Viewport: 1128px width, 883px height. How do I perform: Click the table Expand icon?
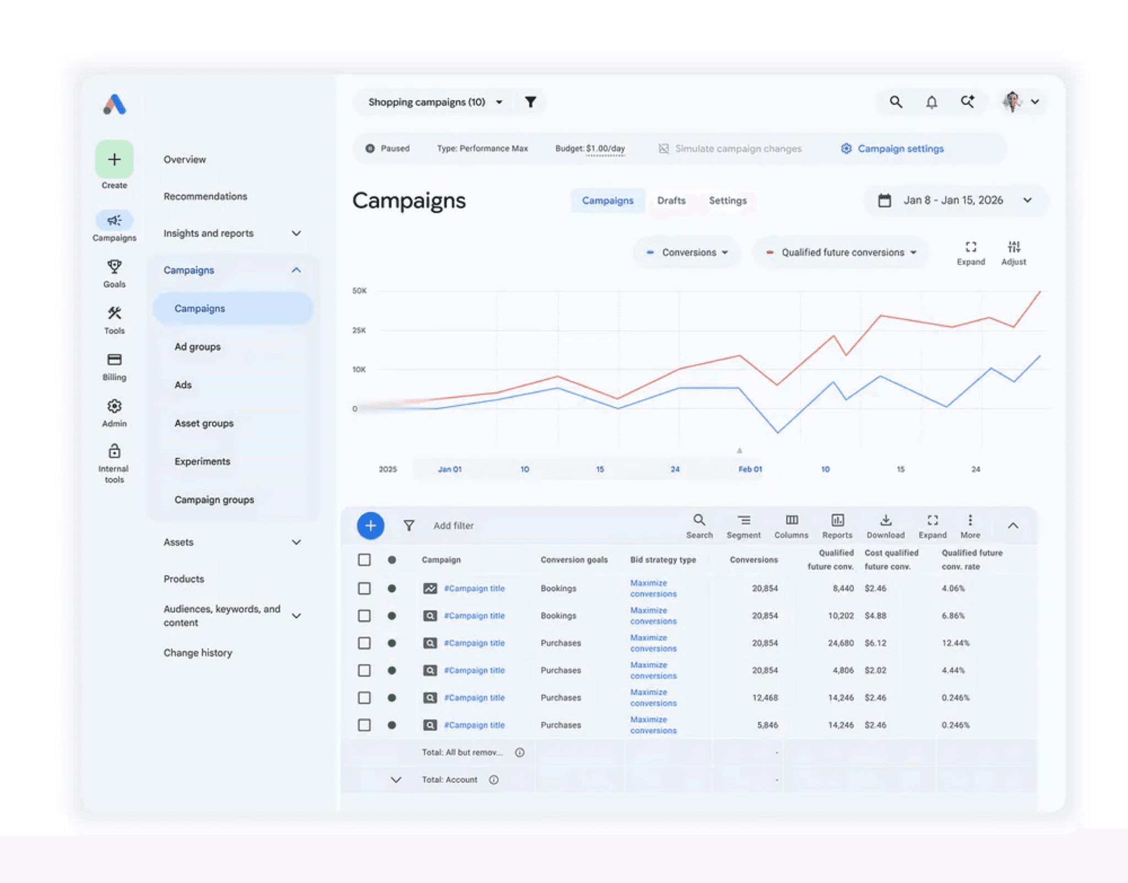[932, 520]
